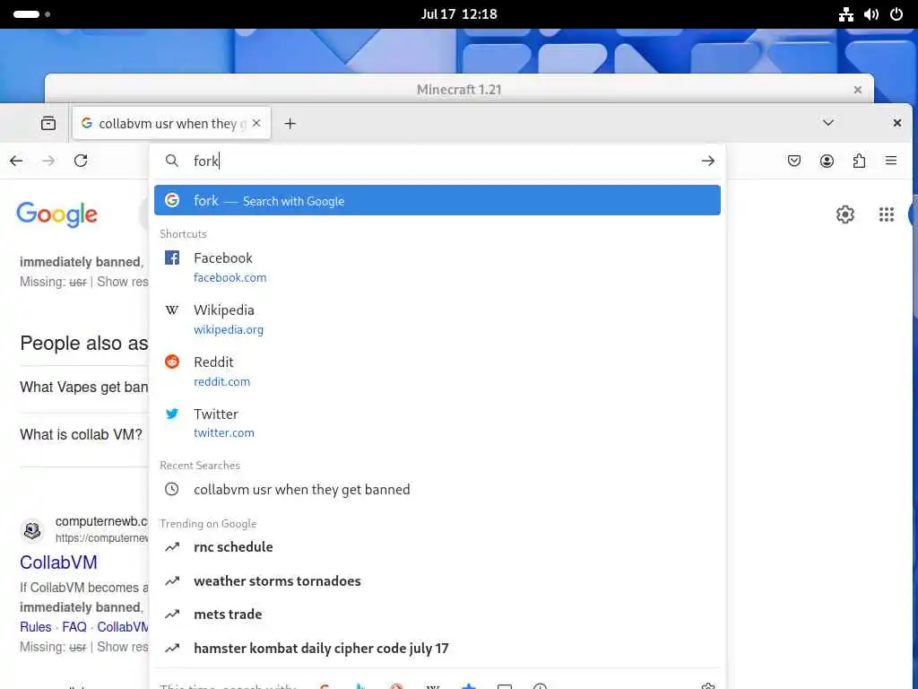The height and width of the screenshot is (689, 918).
Task: Click the trending arrow icon beside 'mets trade'
Action: tap(172, 614)
